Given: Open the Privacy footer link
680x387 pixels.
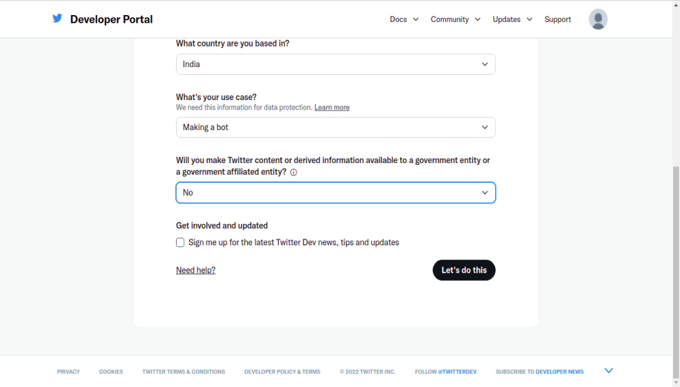Looking at the screenshot, I should tap(68, 372).
